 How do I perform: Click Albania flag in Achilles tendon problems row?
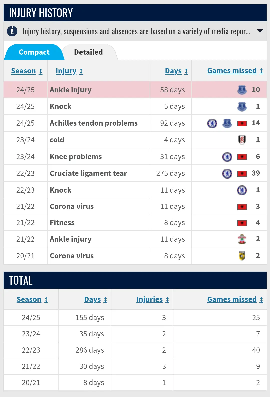point(242,123)
